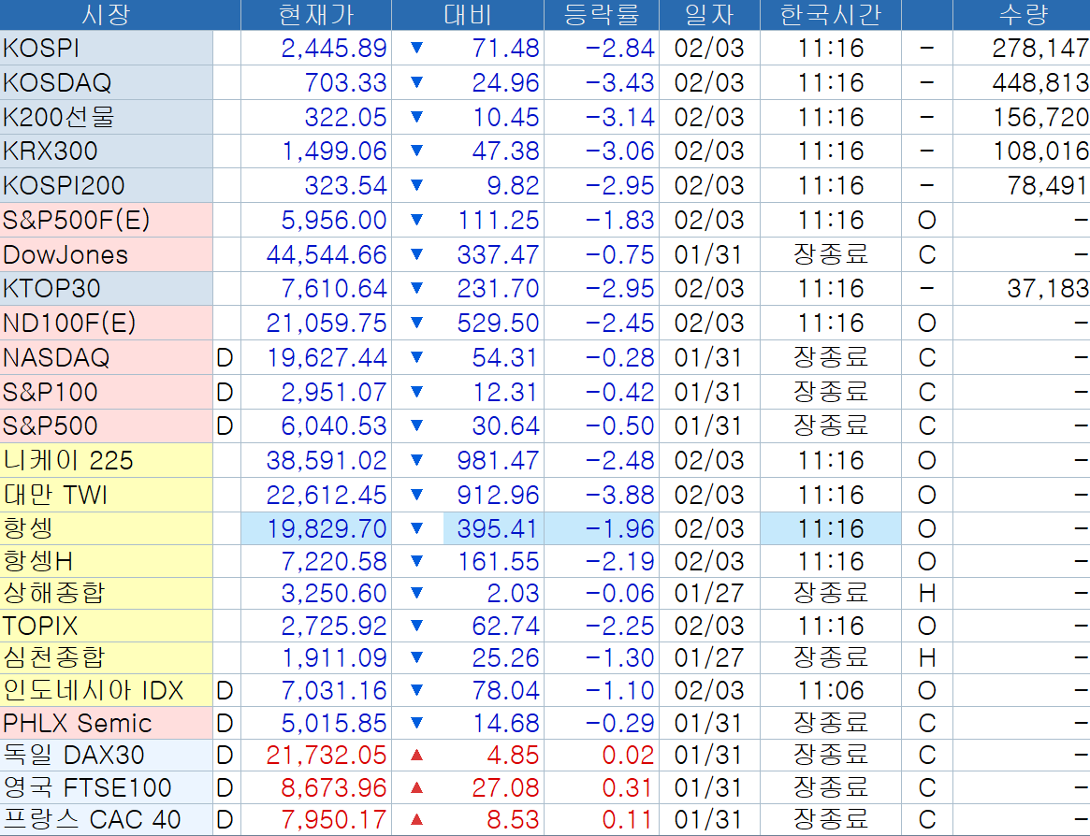The width and height of the screenshot is (1090, 836).
Task: Select the 상해종합 index name
Action: [x=54, y=593]
